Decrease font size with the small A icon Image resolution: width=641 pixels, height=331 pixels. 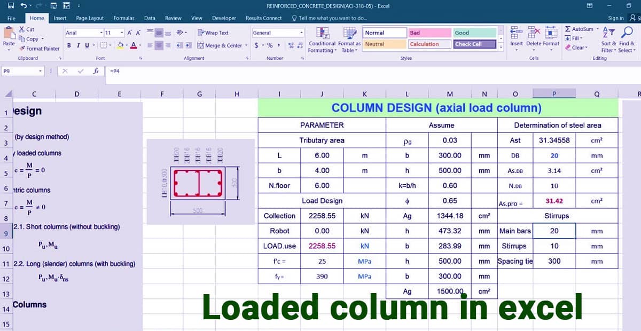(x=138, y=33)
